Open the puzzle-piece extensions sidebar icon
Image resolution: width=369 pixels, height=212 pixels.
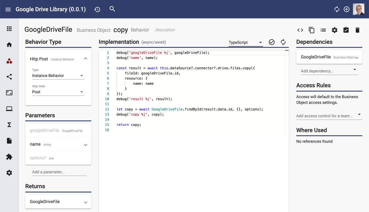pos(9,157)
